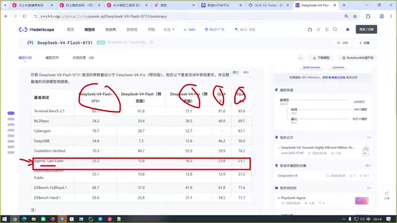Click the Cybergym row label
The width and height of the screenshot is (397, 223).
point(42,131)
